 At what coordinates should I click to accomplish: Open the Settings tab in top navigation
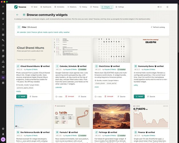click(x=120, y=7)
